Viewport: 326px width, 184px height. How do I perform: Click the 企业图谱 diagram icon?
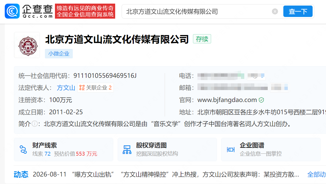(x=231, y=150)
